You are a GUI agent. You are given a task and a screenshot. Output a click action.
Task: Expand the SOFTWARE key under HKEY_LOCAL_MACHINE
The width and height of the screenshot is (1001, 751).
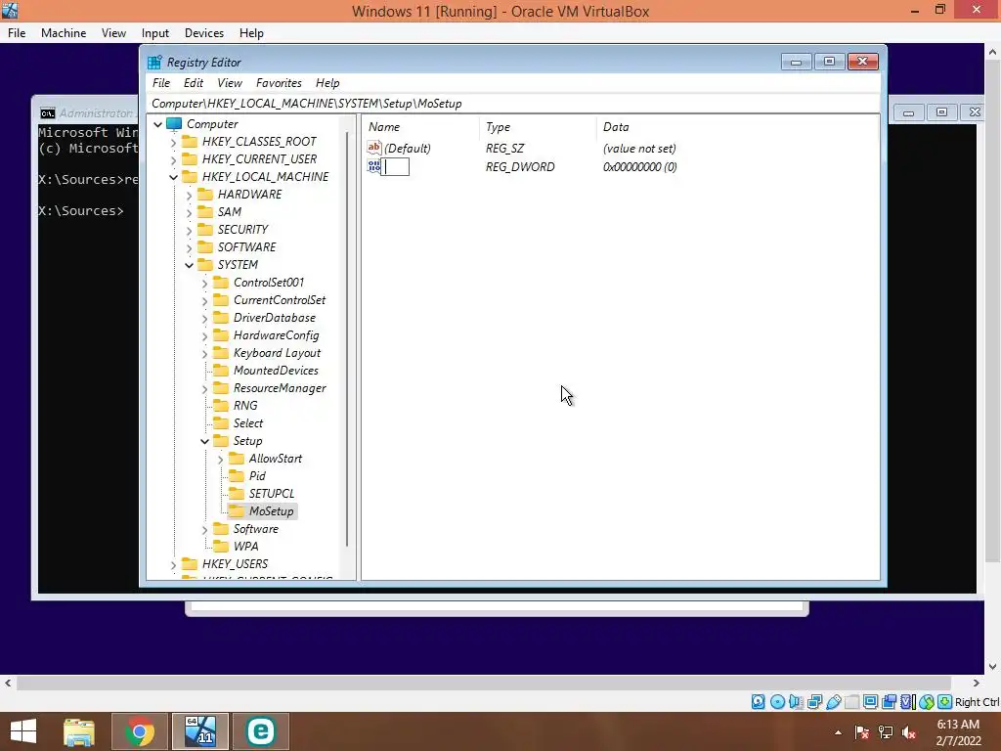click(x=189, y=247)
